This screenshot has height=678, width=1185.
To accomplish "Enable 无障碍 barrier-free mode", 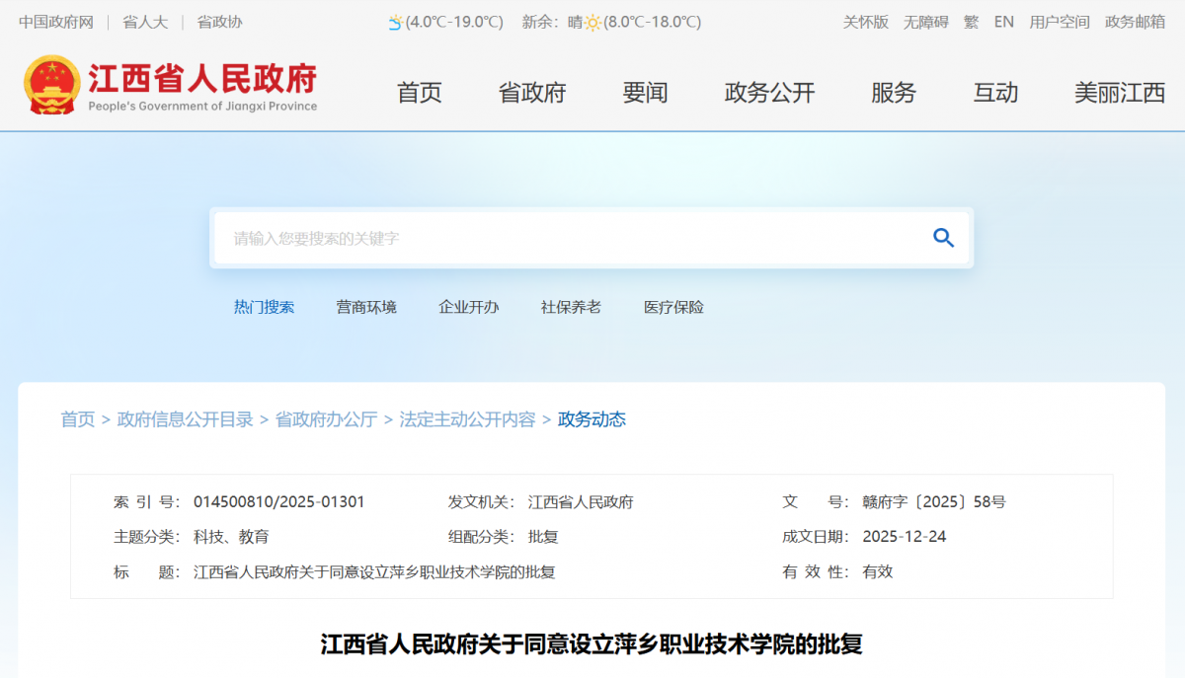I will 925,22.
